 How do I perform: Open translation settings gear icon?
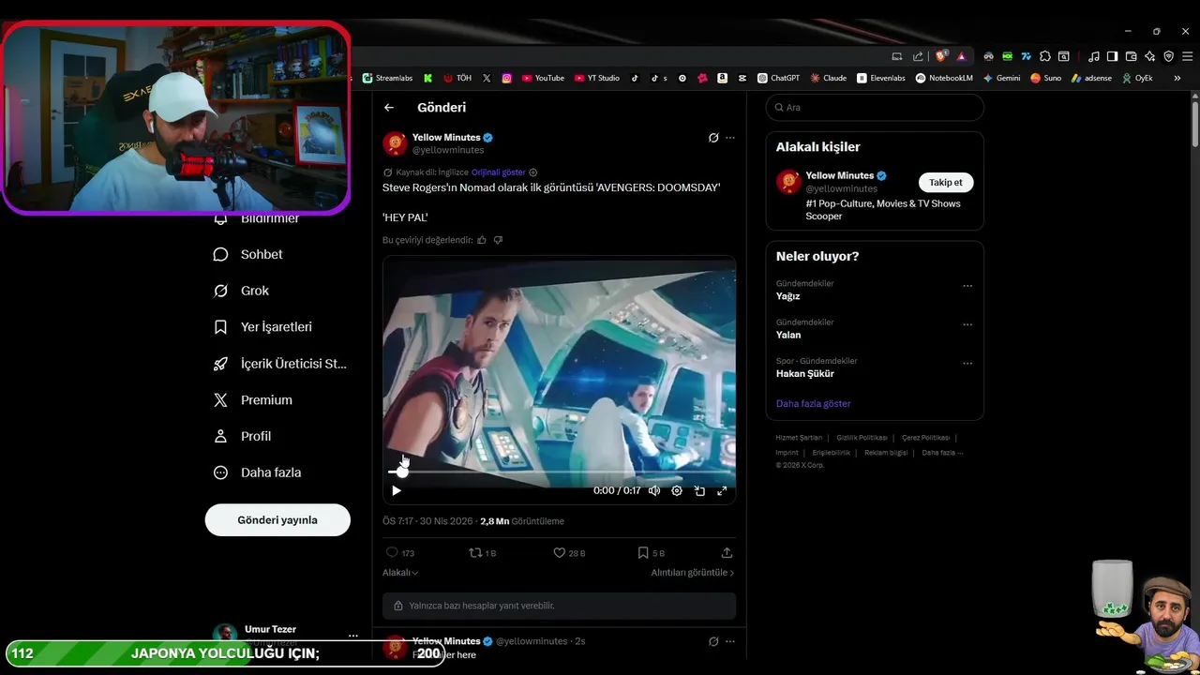click(533, 172)
